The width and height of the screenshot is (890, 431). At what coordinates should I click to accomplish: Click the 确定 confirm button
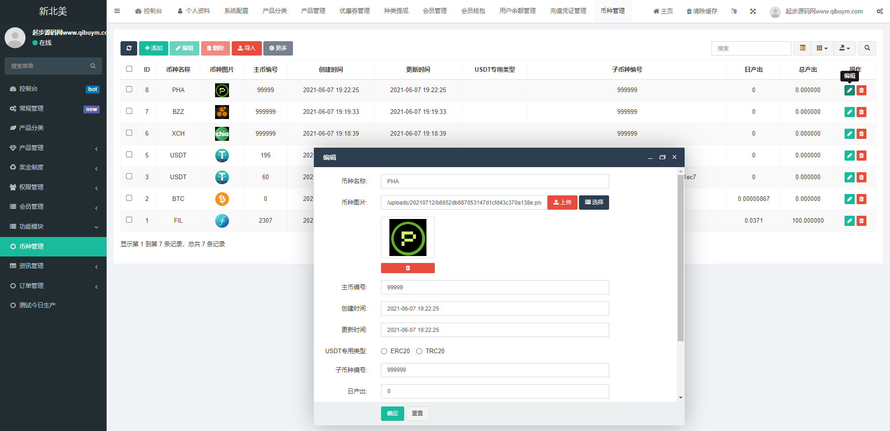392,413
